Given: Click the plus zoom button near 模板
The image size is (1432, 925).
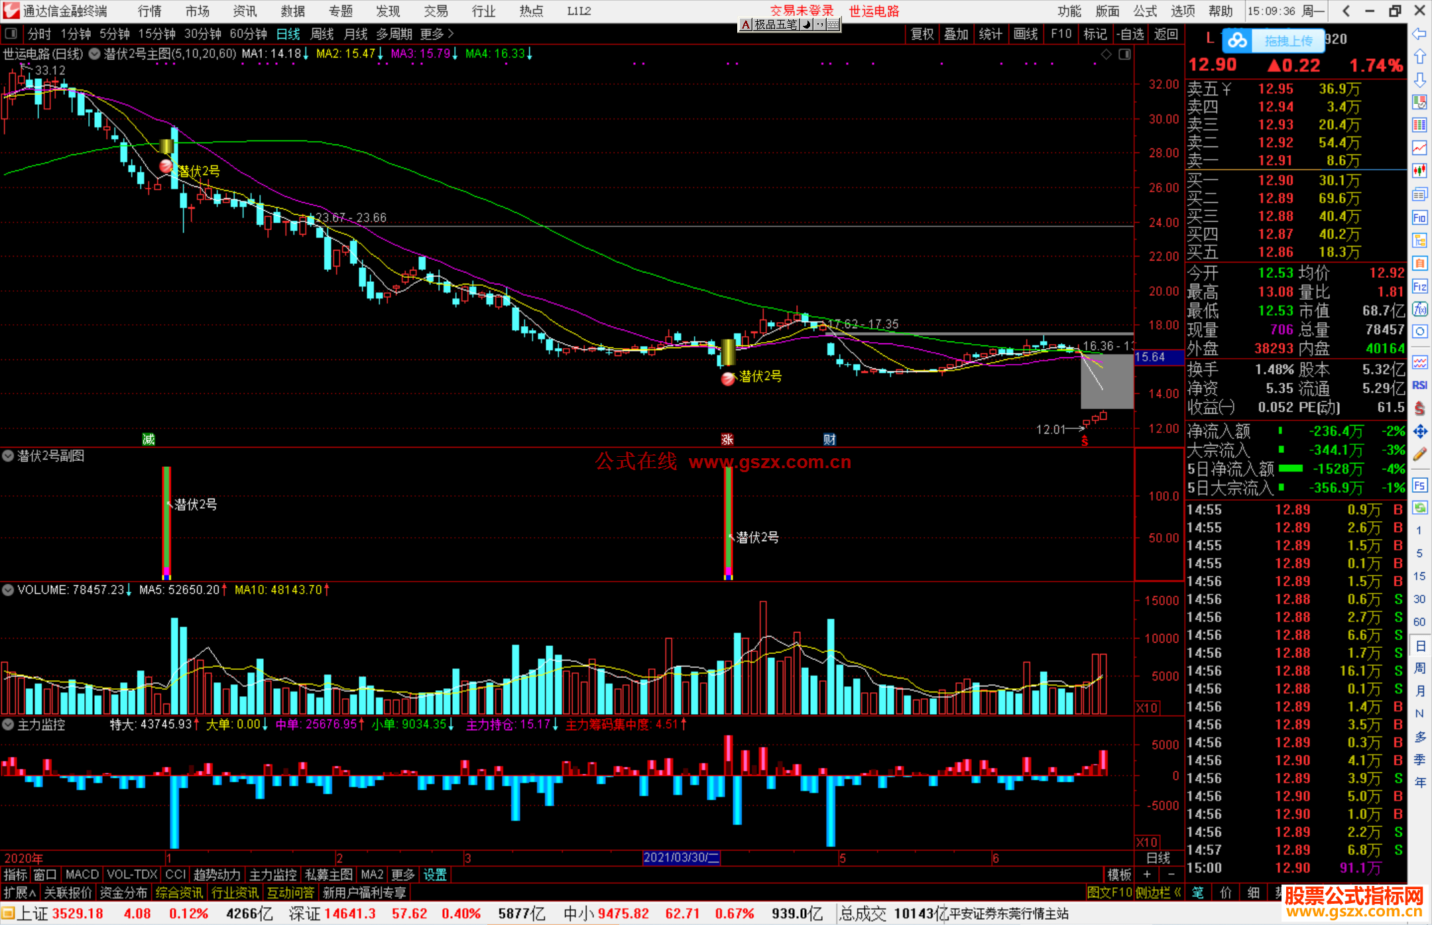Looking at the screenshot, I should [1147, 875].
